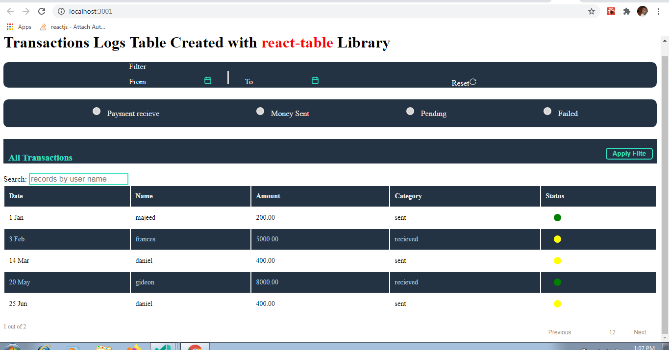The image size is (669, 350).
Task: Reload the page with browser refresh
Action: click(42, 11)
